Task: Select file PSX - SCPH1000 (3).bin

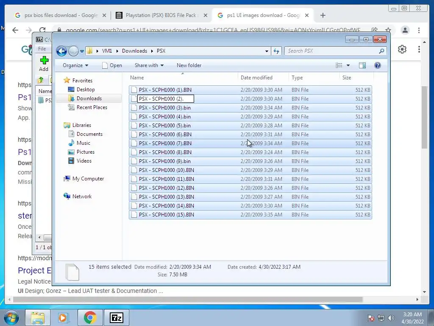Action: click(250, 107)
